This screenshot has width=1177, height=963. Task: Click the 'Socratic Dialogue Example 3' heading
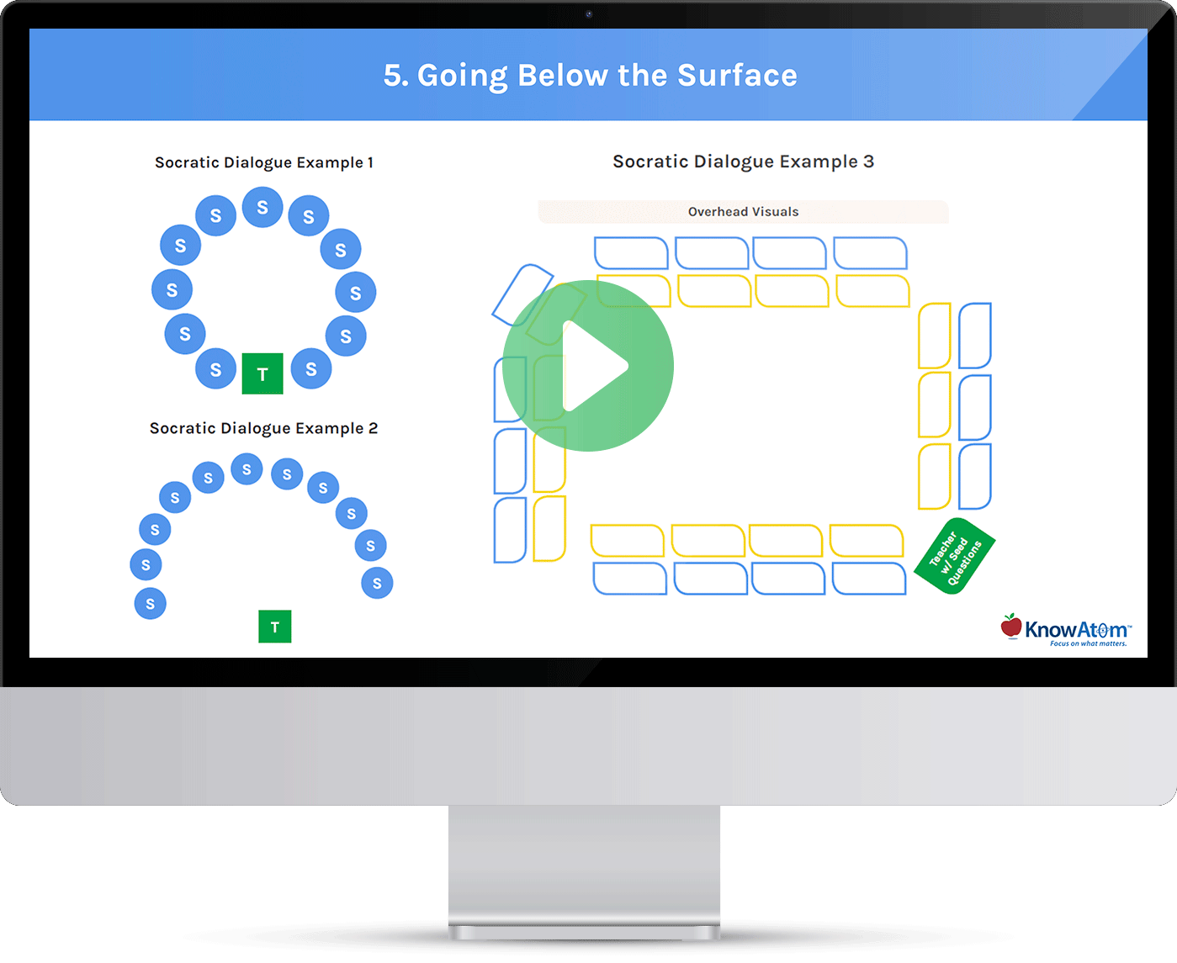pyautogui.click(x=744, y=161)
